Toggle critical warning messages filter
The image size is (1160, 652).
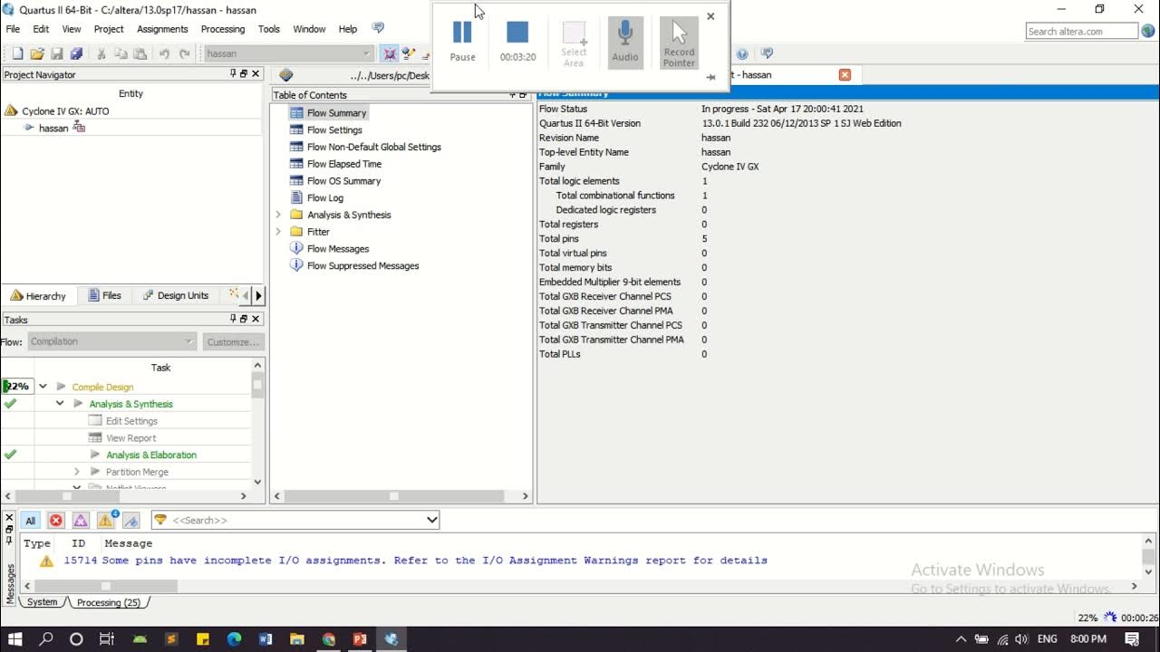point(81,520)
